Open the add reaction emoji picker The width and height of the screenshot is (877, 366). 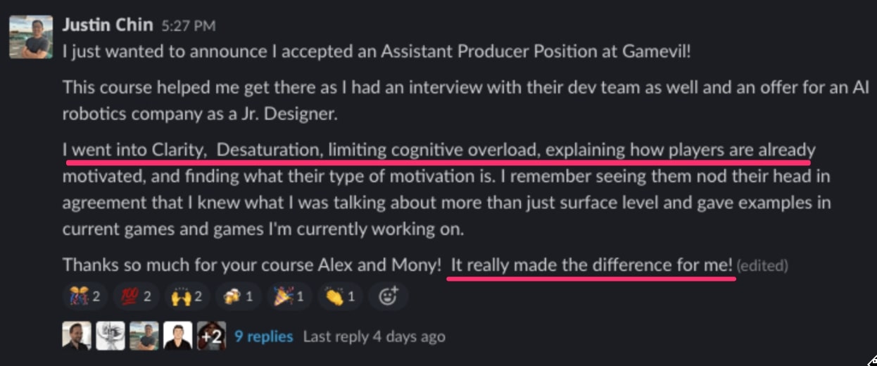(x=389, y=296)
